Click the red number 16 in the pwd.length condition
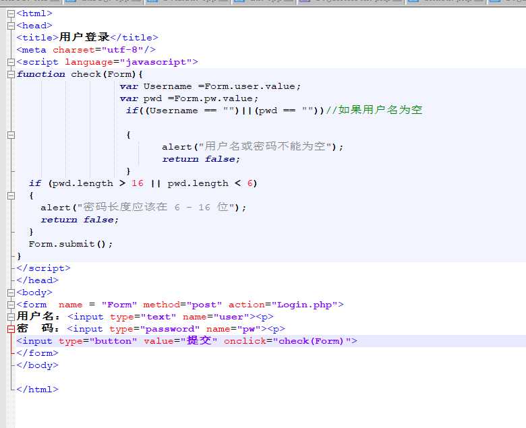The width and height of the screenshot is (526, 428). point(137,183)
